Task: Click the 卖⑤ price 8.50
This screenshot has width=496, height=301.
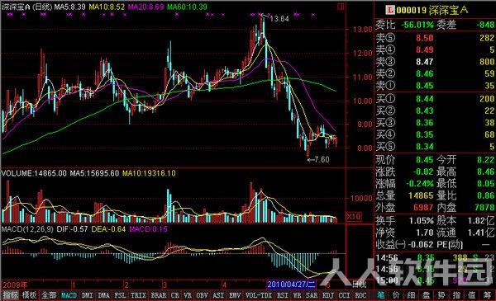Action: pyautogui.click(x=425, y=38)
